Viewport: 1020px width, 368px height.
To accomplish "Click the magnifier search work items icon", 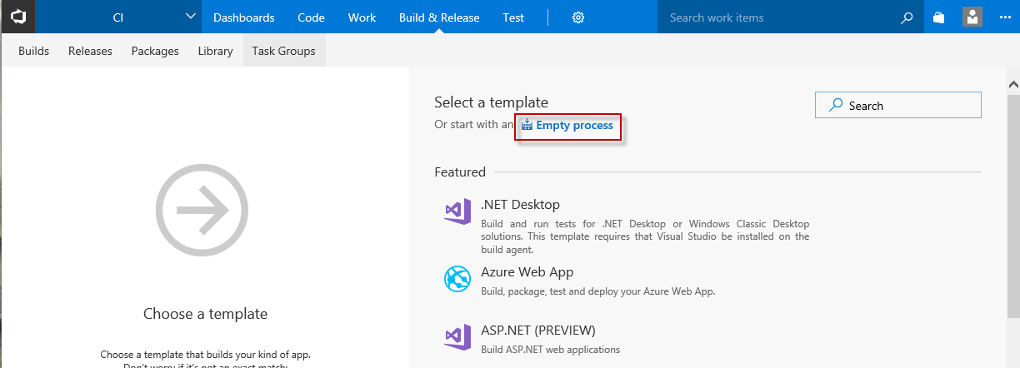I will pos(907,17).
